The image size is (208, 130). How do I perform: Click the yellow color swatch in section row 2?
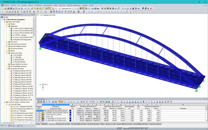(43, 113)
